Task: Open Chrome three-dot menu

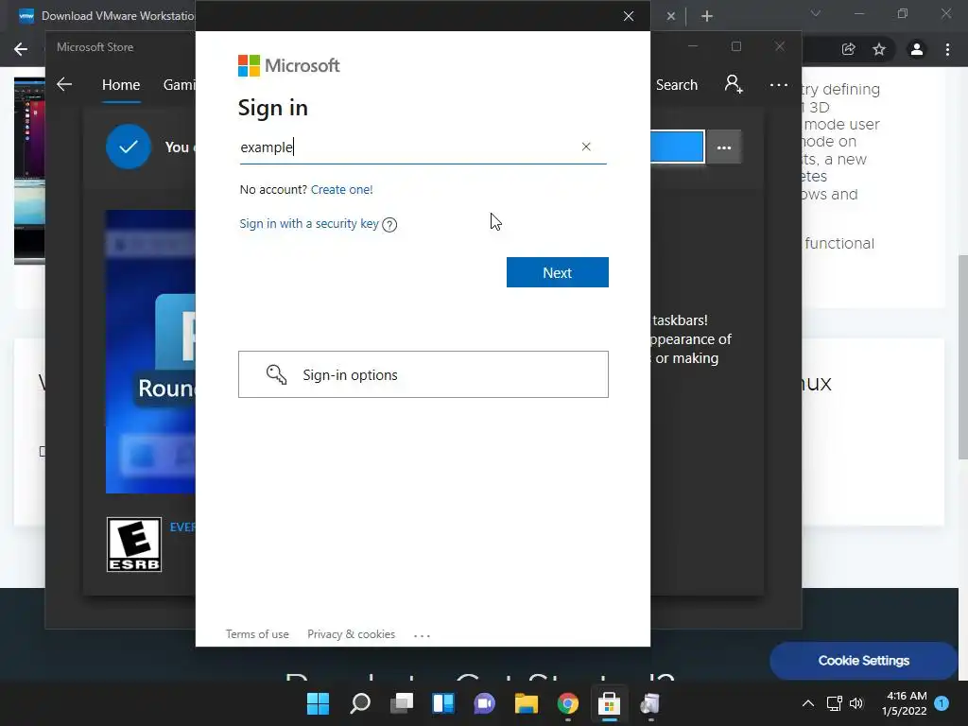Action: click(947, 49)
